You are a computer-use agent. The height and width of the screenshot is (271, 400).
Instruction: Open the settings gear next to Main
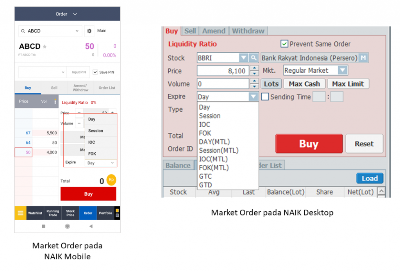[89, 30]
